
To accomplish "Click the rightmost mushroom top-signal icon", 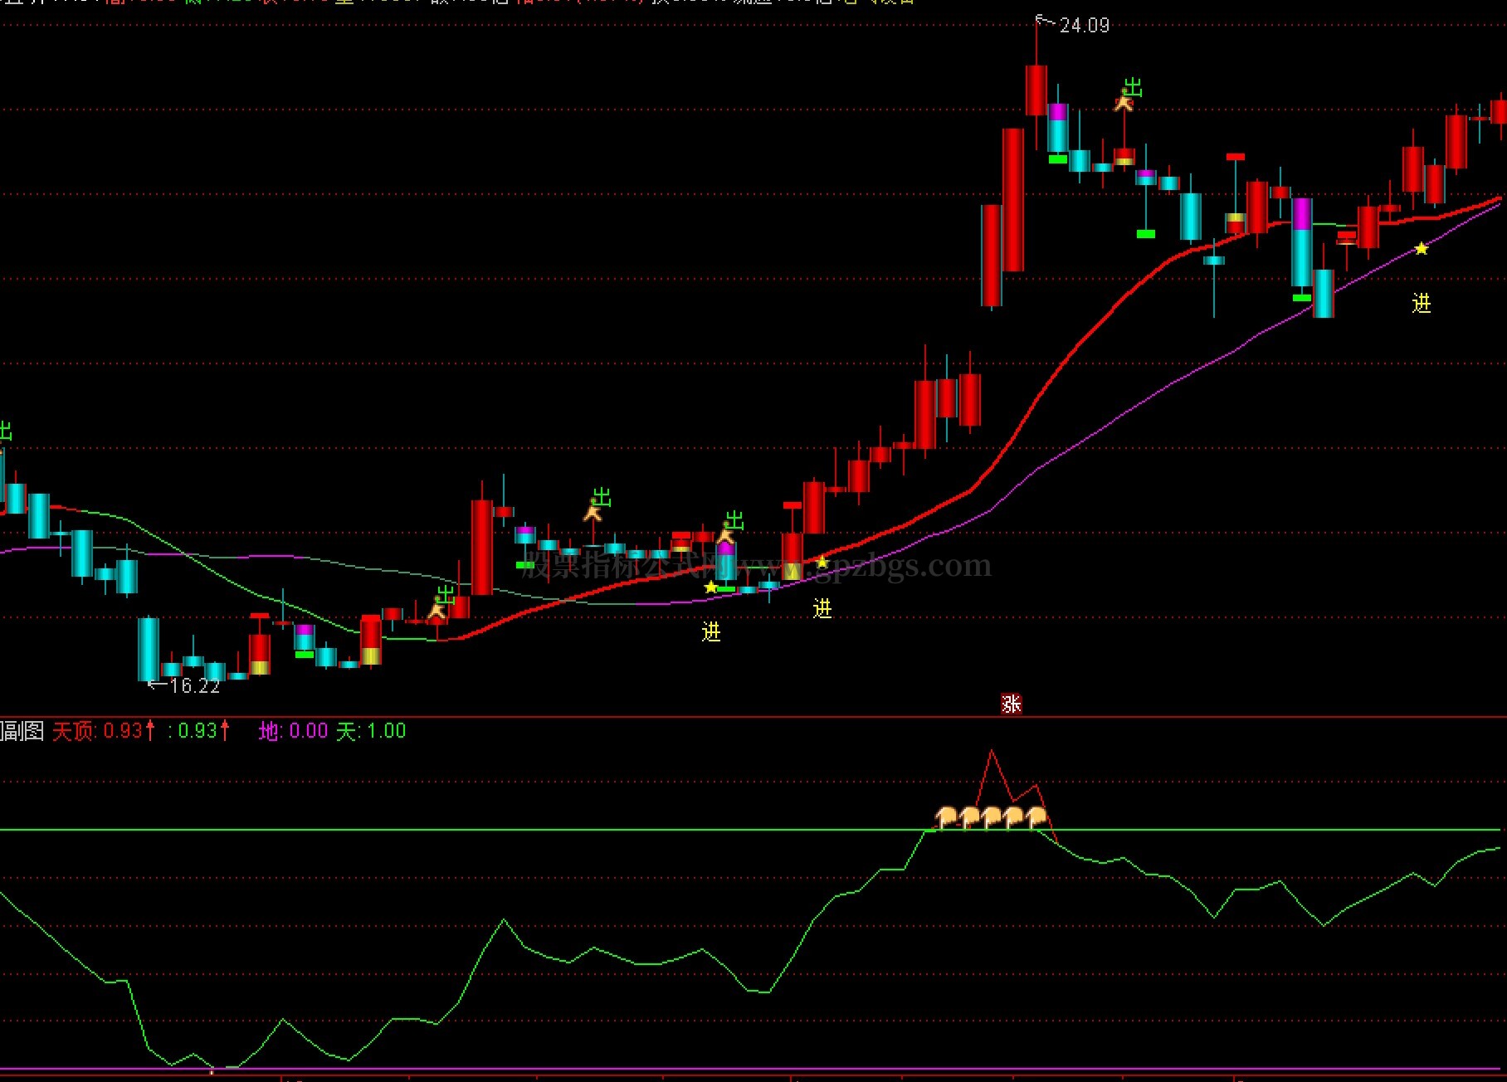I will pyautogui.click(x=1036, y=817).
